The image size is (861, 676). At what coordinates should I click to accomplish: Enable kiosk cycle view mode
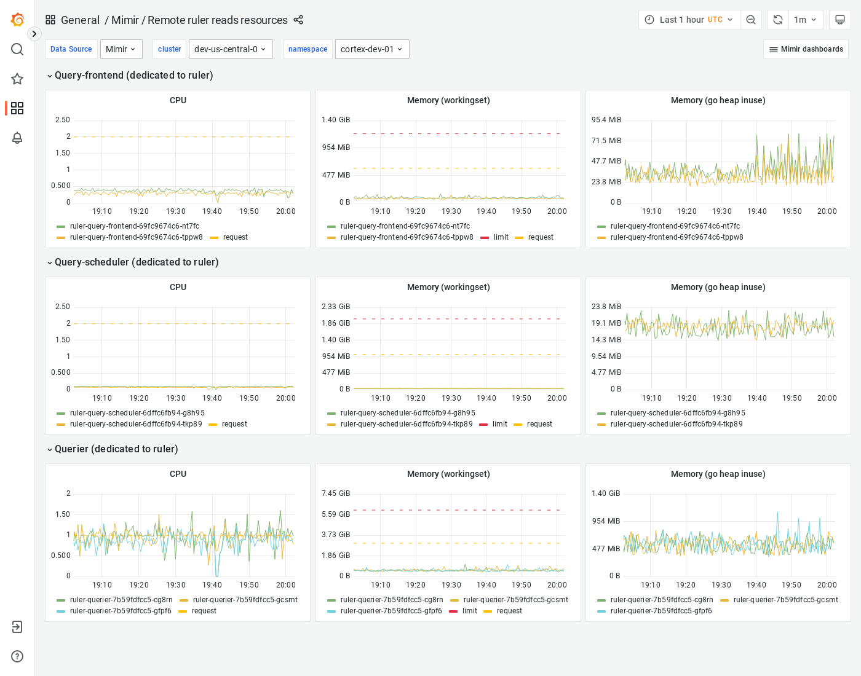coord(840,19)
